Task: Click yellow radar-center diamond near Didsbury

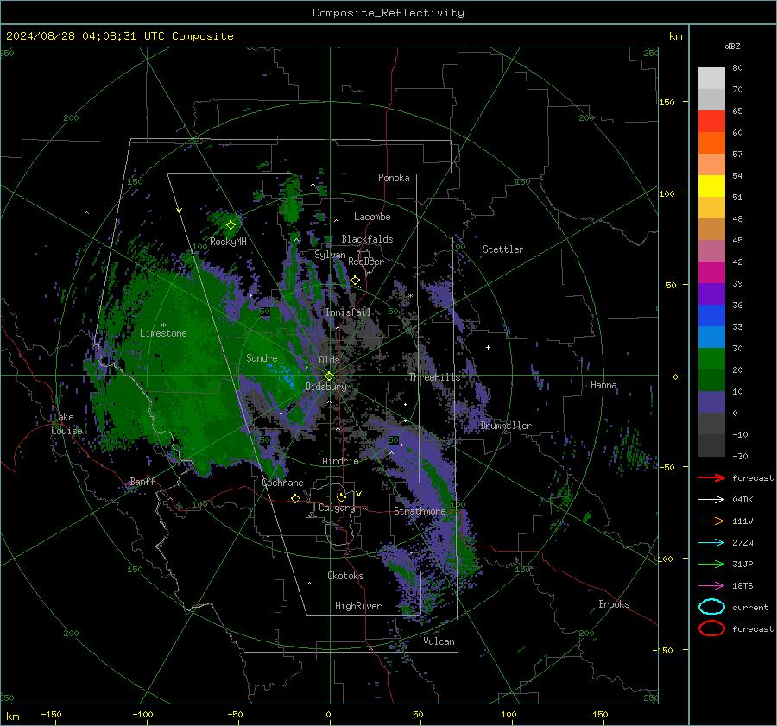Action: [x=329, y=376]
